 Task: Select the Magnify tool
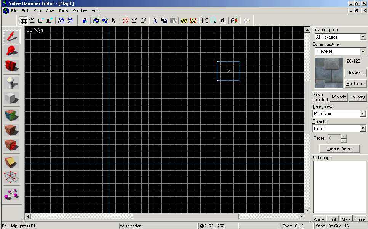click(x=11, y=51)
